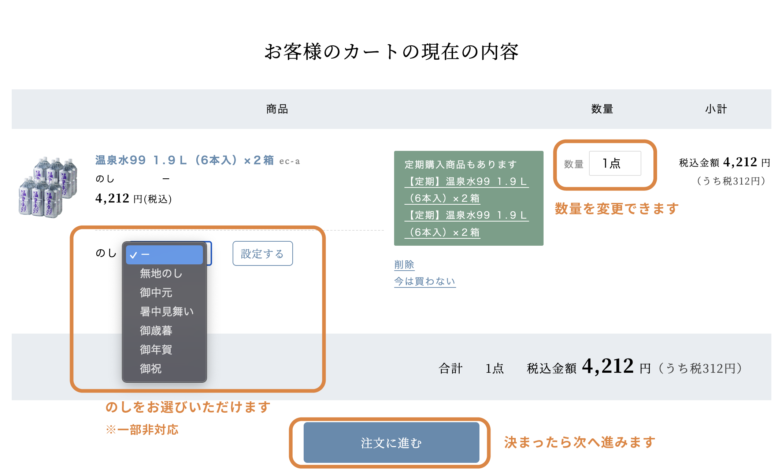Choose 御中元 from the のし list
The image size is (782, 472).
[156, 293]
